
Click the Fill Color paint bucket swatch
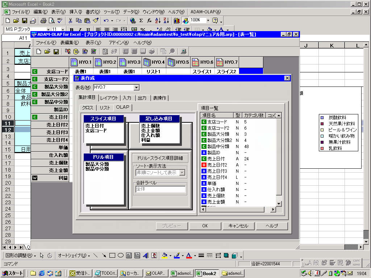tap(165, 255)
